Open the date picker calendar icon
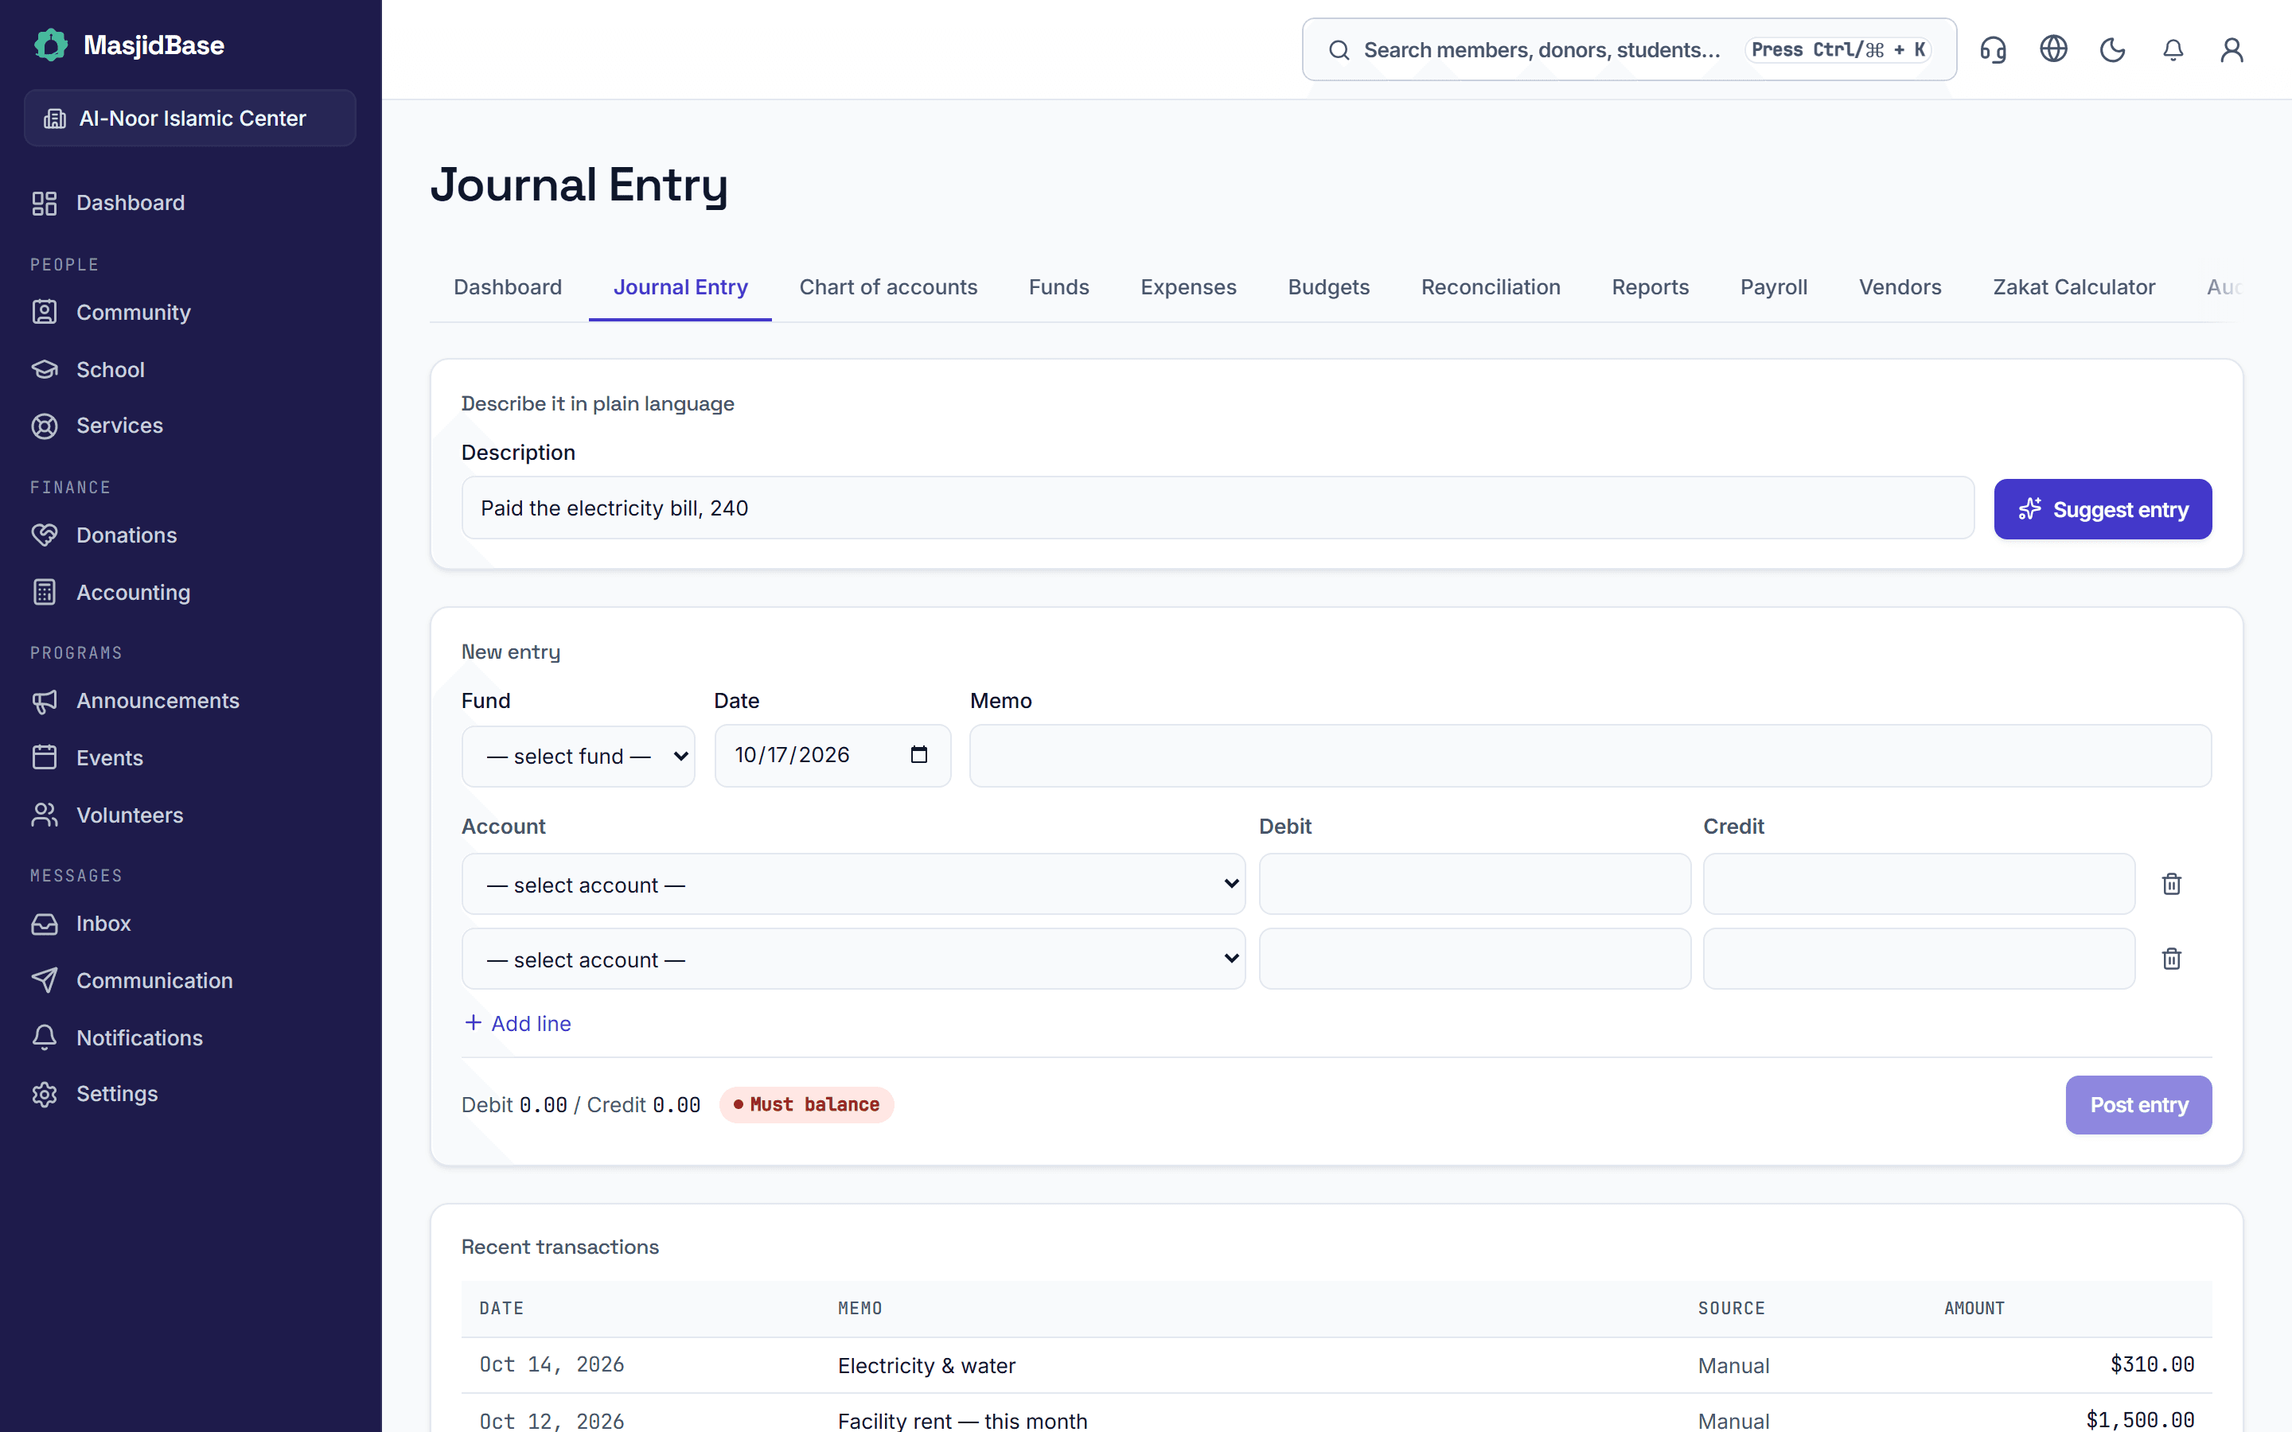The image size is (2292, 1432). click(x=918, y=755)
